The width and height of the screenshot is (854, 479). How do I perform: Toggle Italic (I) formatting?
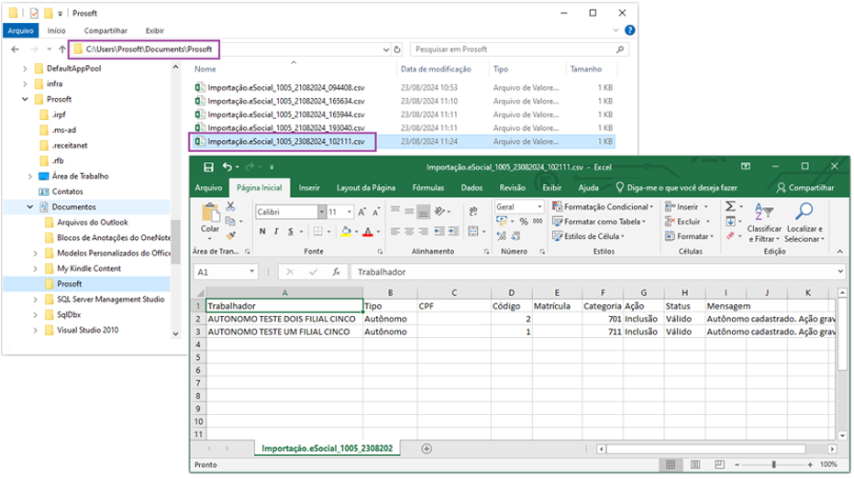(276, 232)
